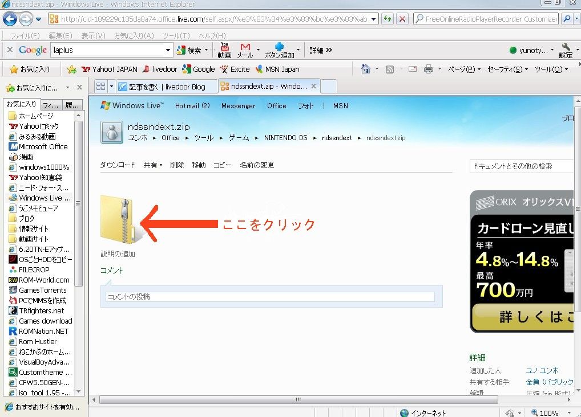Open YouTube 動画 button on Google toolbar
Screen dimensions: 581x417
pos(224,50)
